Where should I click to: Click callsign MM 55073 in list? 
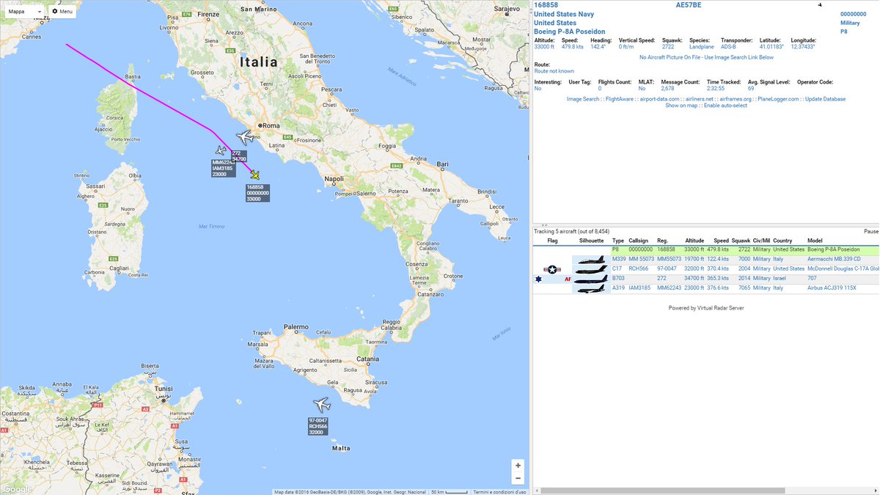tap(641, 259)
